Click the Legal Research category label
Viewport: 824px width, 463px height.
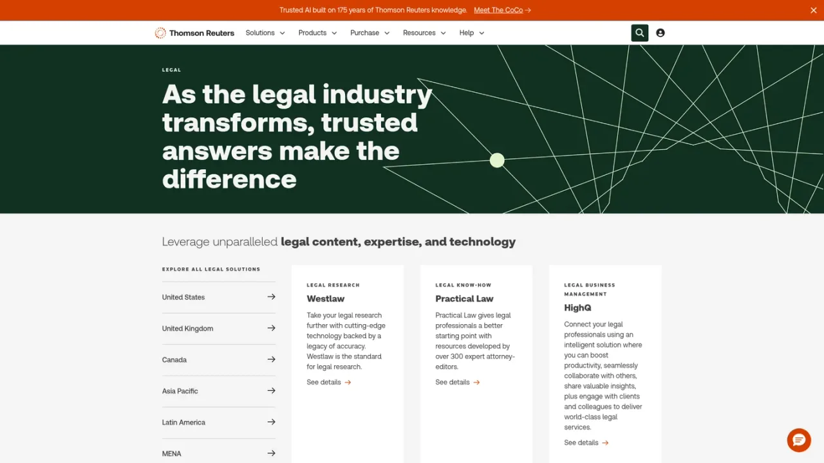(333, 285)
